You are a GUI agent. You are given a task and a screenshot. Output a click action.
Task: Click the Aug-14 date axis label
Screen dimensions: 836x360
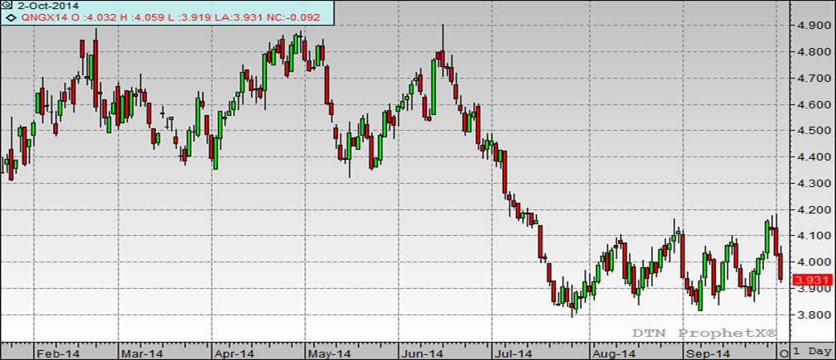(x=614, y=353)
